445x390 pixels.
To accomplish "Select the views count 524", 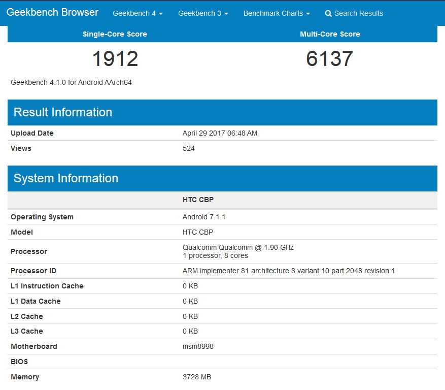I will (x=188, y=148).
